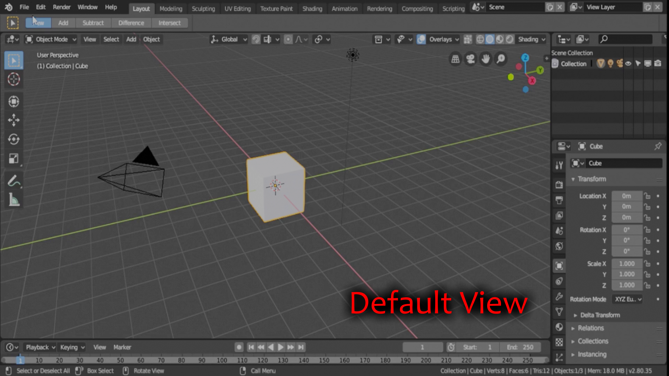Open the World properties tab
The image size is (669, 376).
tap(559, 246)
